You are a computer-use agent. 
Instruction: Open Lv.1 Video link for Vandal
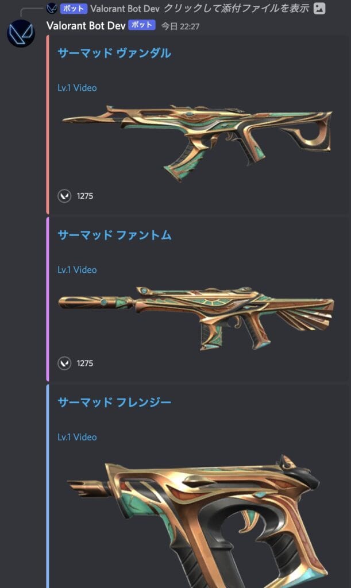point(77,88)
